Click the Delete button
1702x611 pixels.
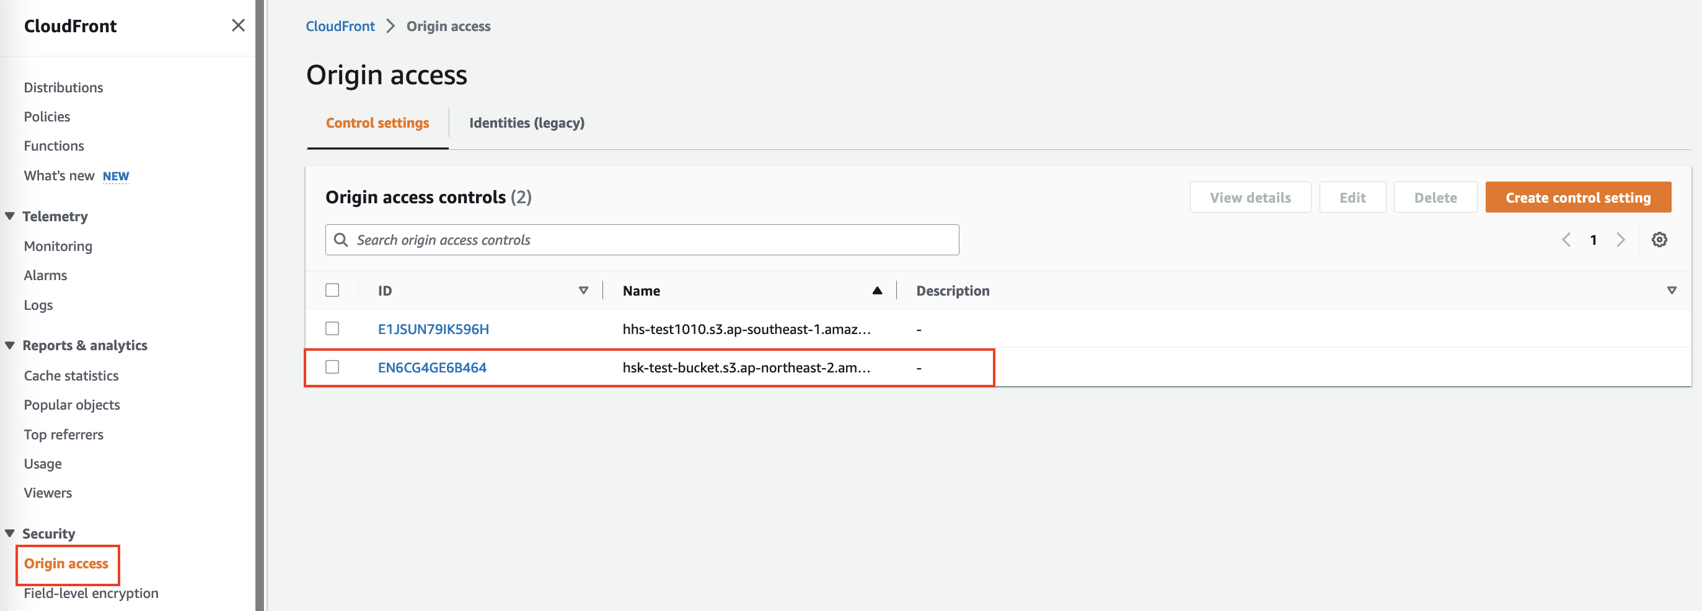point(1435,197)
